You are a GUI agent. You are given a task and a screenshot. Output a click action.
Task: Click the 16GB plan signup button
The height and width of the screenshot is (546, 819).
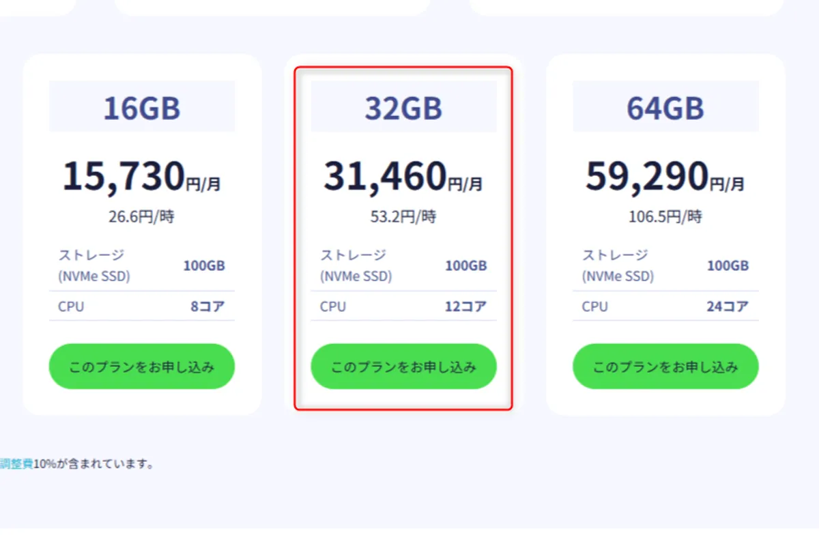coord(141,367)
